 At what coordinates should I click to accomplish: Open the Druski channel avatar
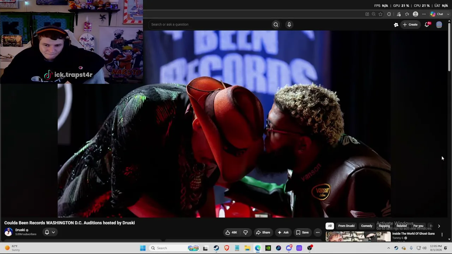coord(8,232)
